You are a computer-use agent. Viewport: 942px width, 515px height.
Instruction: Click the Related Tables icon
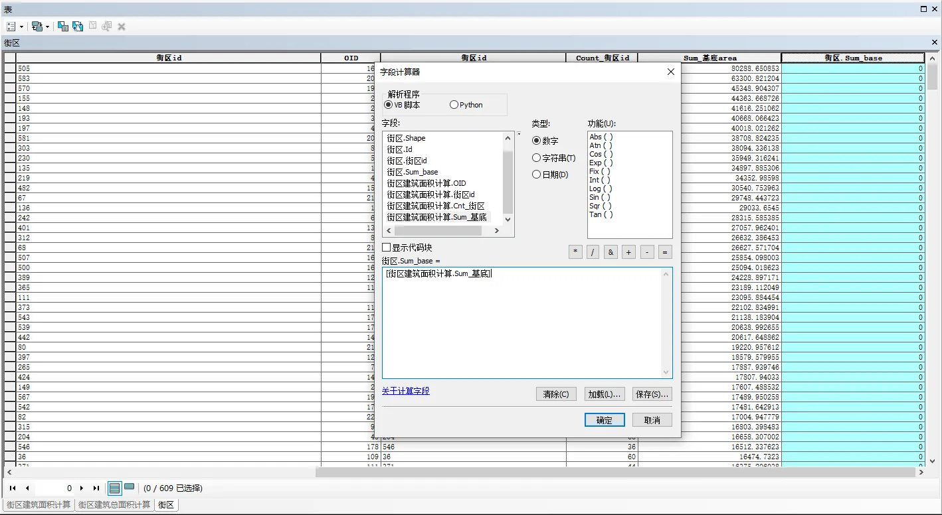[37, 27]
